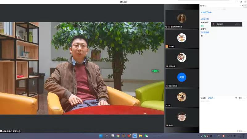Click the 发送 send button in chat

[240, 131]
